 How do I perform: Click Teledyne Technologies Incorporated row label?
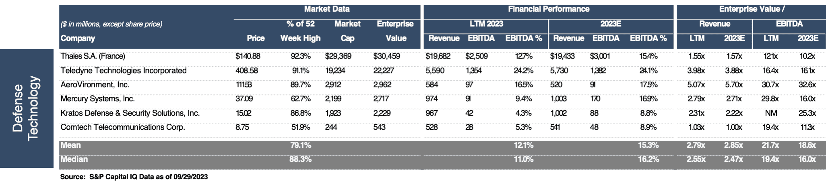[124, 71]
